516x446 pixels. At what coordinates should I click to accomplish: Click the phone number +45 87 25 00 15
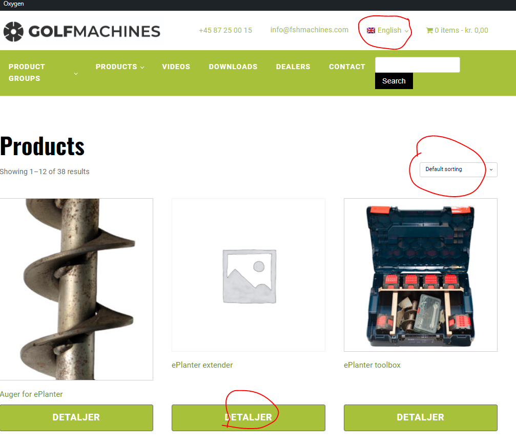[225, 30]
